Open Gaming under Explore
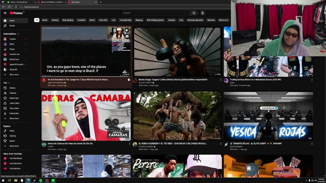326x183 pixels. [x=15, y=136]
